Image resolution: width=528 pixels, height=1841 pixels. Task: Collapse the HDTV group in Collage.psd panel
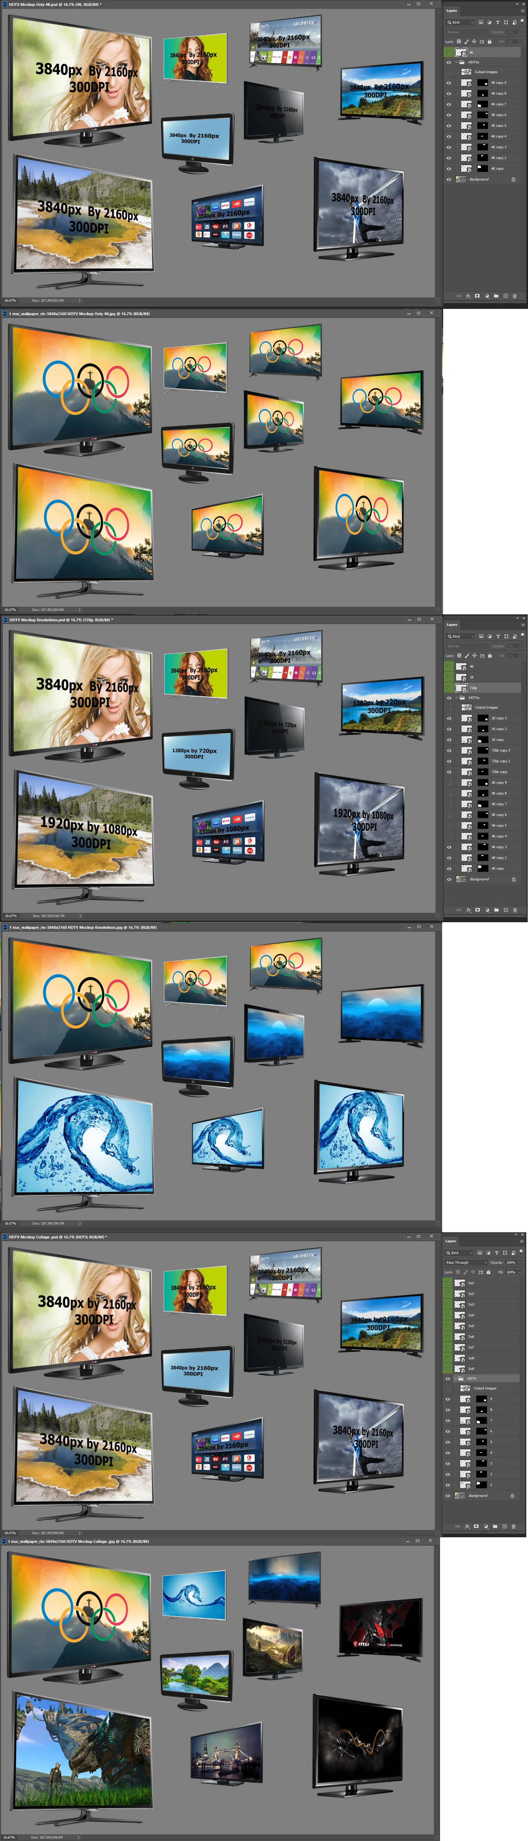pyautogui.click(x=456, y=1379)
